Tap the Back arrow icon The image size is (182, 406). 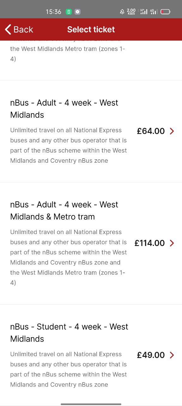[8, 29]
